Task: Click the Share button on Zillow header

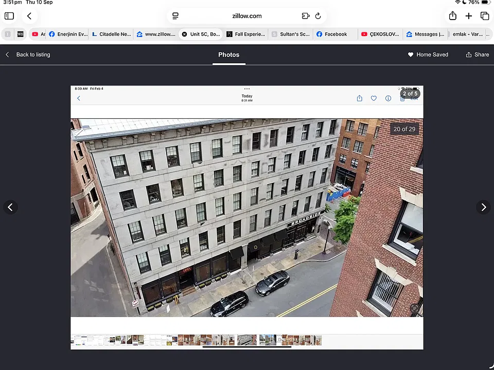Action: [x=478, y=54]
